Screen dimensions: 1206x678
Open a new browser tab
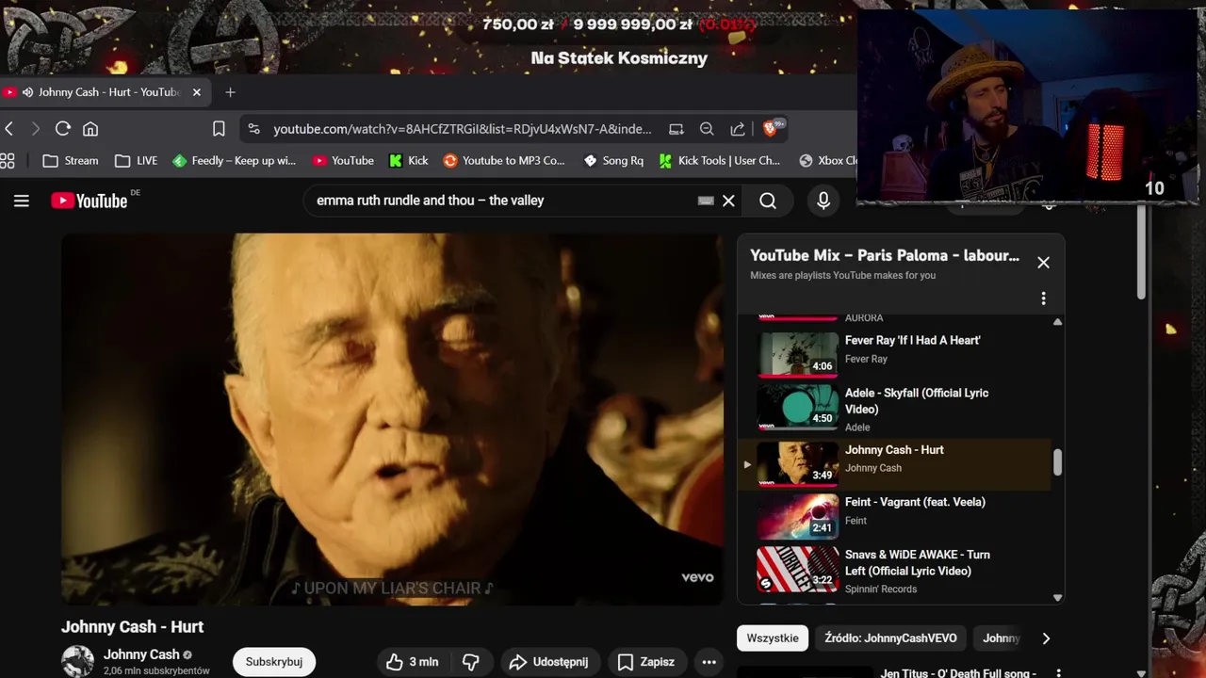pyautogui.click(x=230, y=92)
